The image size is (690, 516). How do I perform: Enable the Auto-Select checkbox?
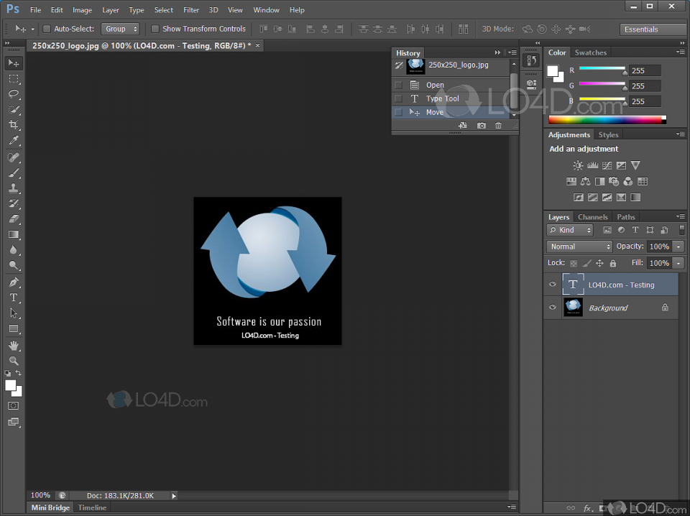[x=47, y=29]
